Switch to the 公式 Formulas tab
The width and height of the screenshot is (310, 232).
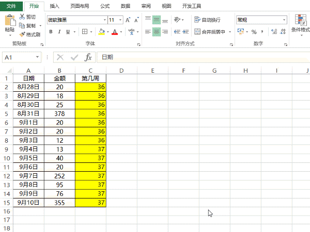(105, 6)
